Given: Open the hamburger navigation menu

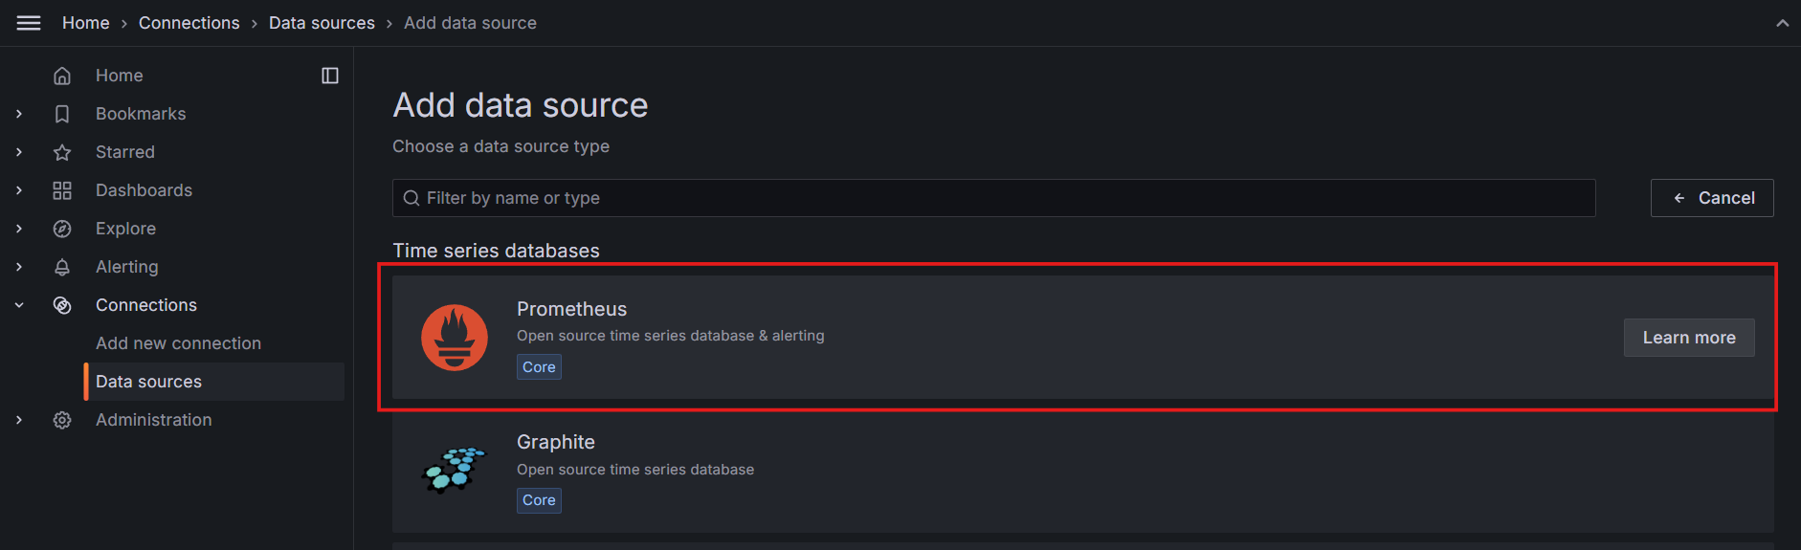Looking at the screenshot, I should (x=29, y=23).
